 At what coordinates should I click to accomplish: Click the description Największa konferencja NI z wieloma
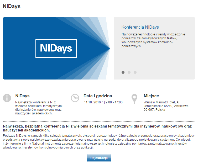point(39,108)
